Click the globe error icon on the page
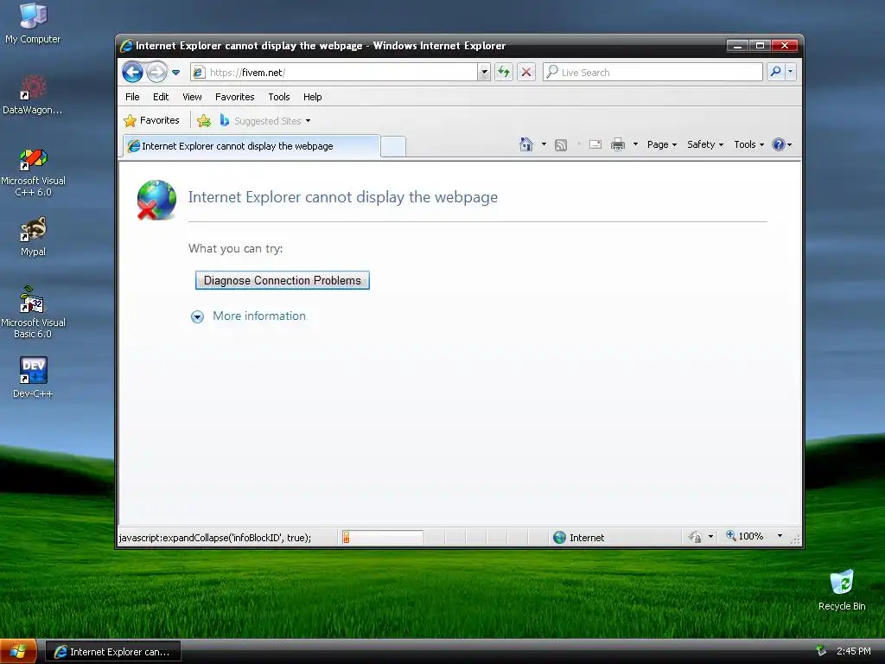This screenshot has height=664, width=885. pyautogui.click(x=156, y=200)
